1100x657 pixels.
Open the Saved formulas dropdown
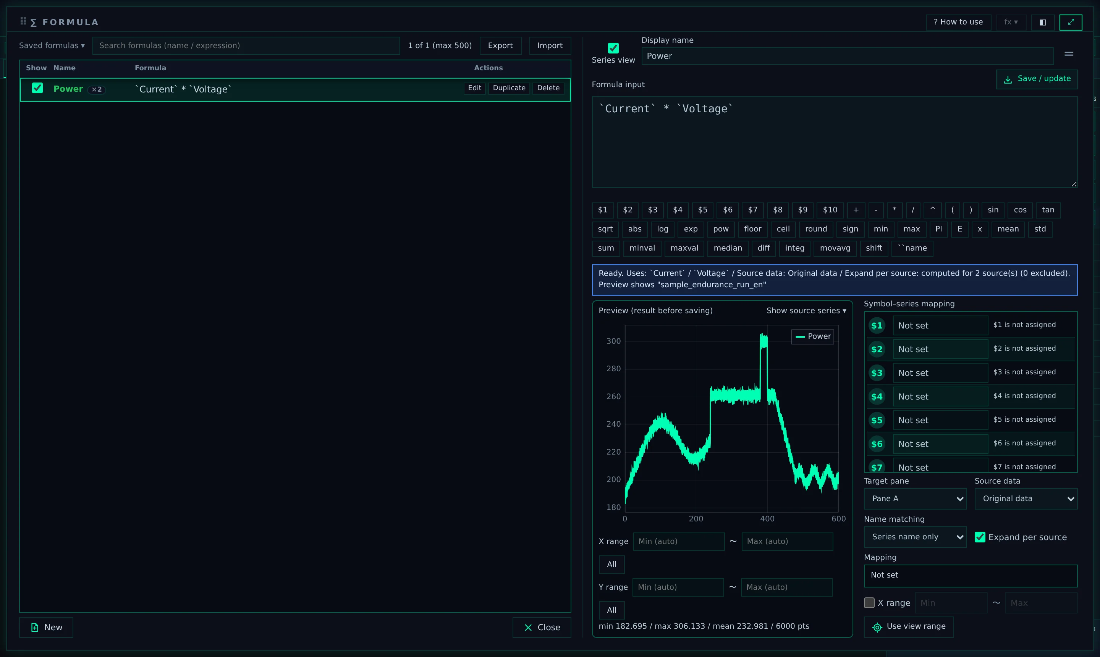tap(52, 45)
